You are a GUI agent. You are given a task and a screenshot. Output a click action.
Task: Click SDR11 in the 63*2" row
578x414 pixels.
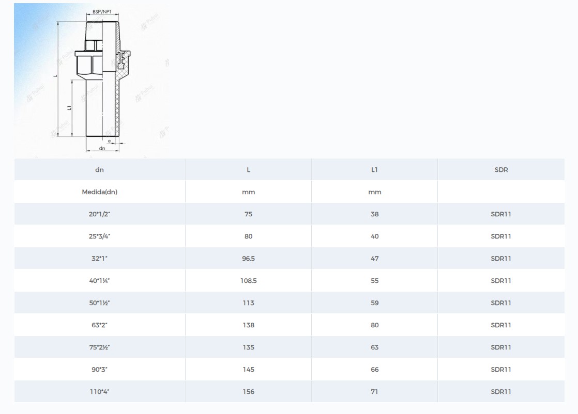click(501, 325)
